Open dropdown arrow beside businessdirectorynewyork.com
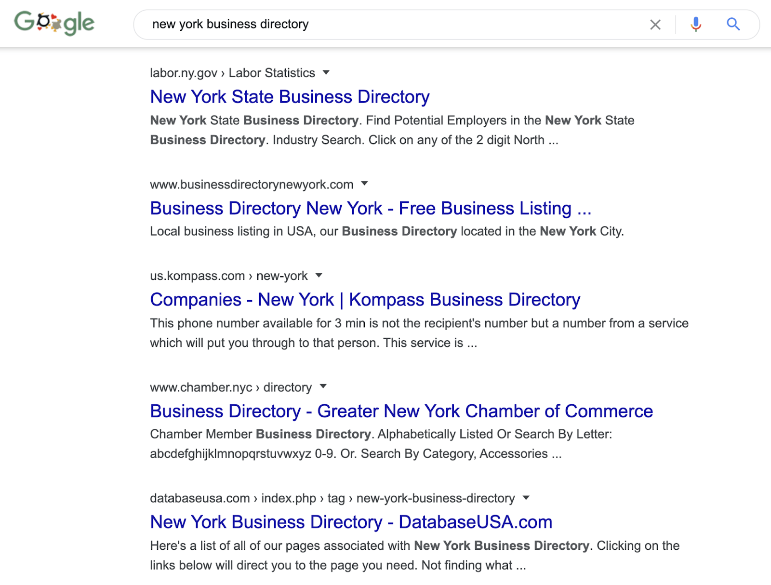This screenshot has height=585, width=771. [x=365, y=184]
